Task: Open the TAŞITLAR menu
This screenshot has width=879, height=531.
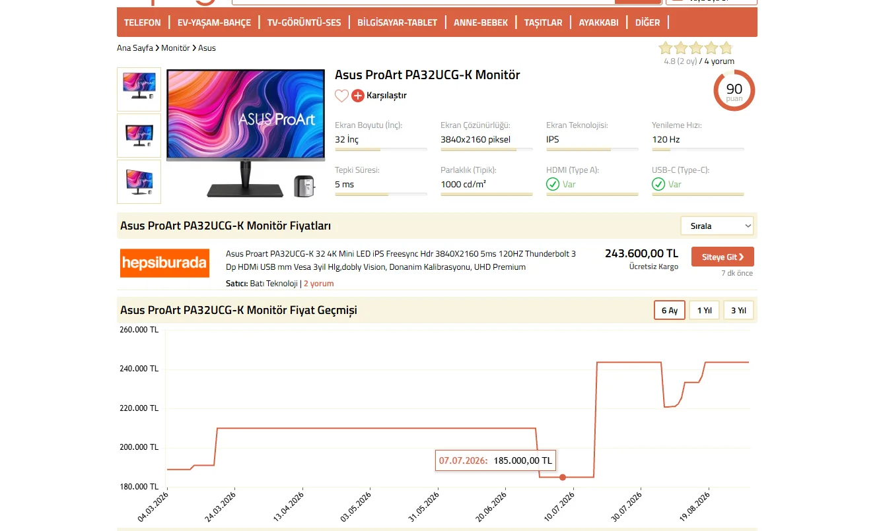Action: click(544, 22)
